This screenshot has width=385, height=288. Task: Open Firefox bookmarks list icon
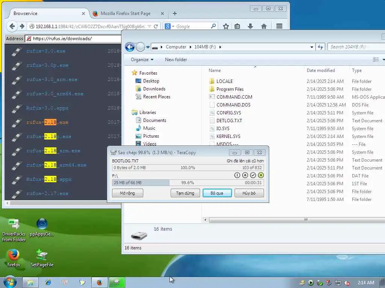(237, 26)
